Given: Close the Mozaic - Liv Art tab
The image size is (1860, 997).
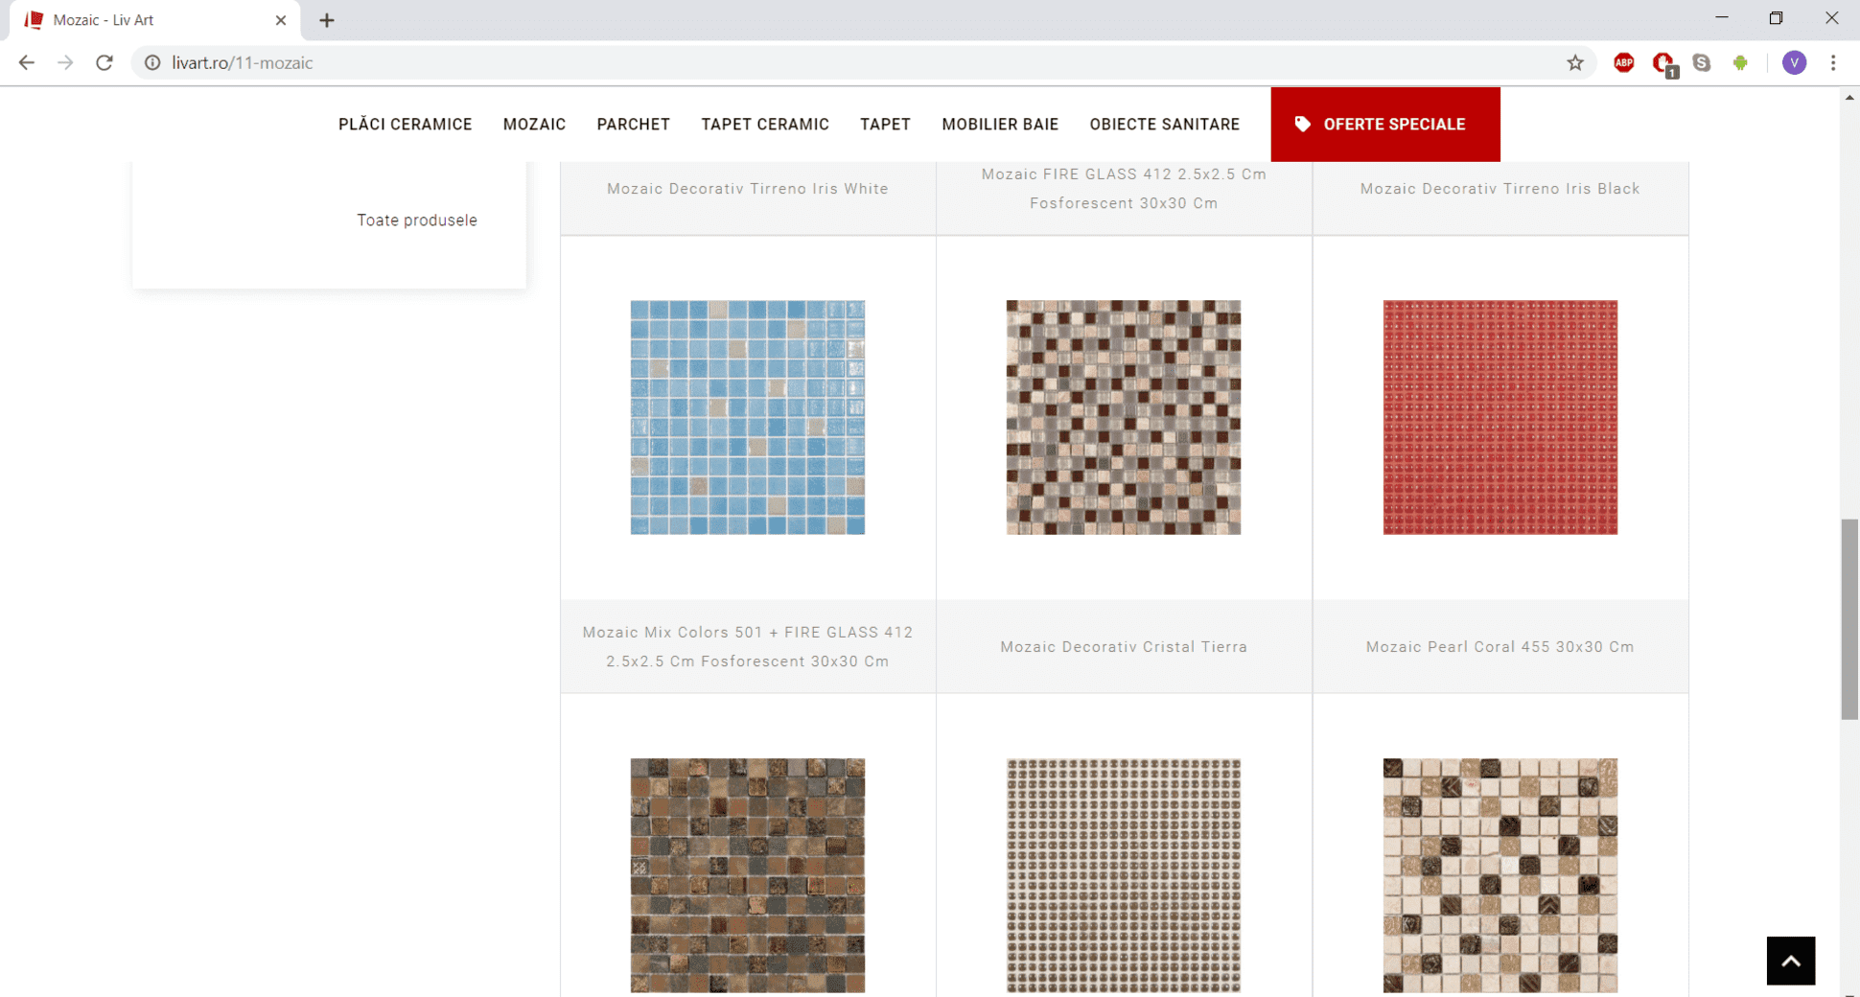Looking at the screenshot, I should coord(281,20).
